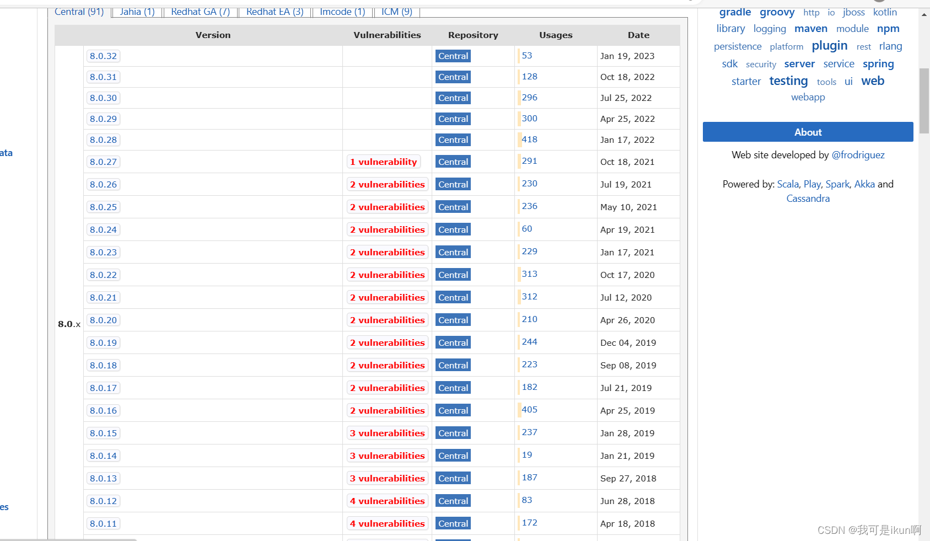Open the 418 usages link for 8.0.28
This screenshot has width=930, height=541.
pos(529,139)
